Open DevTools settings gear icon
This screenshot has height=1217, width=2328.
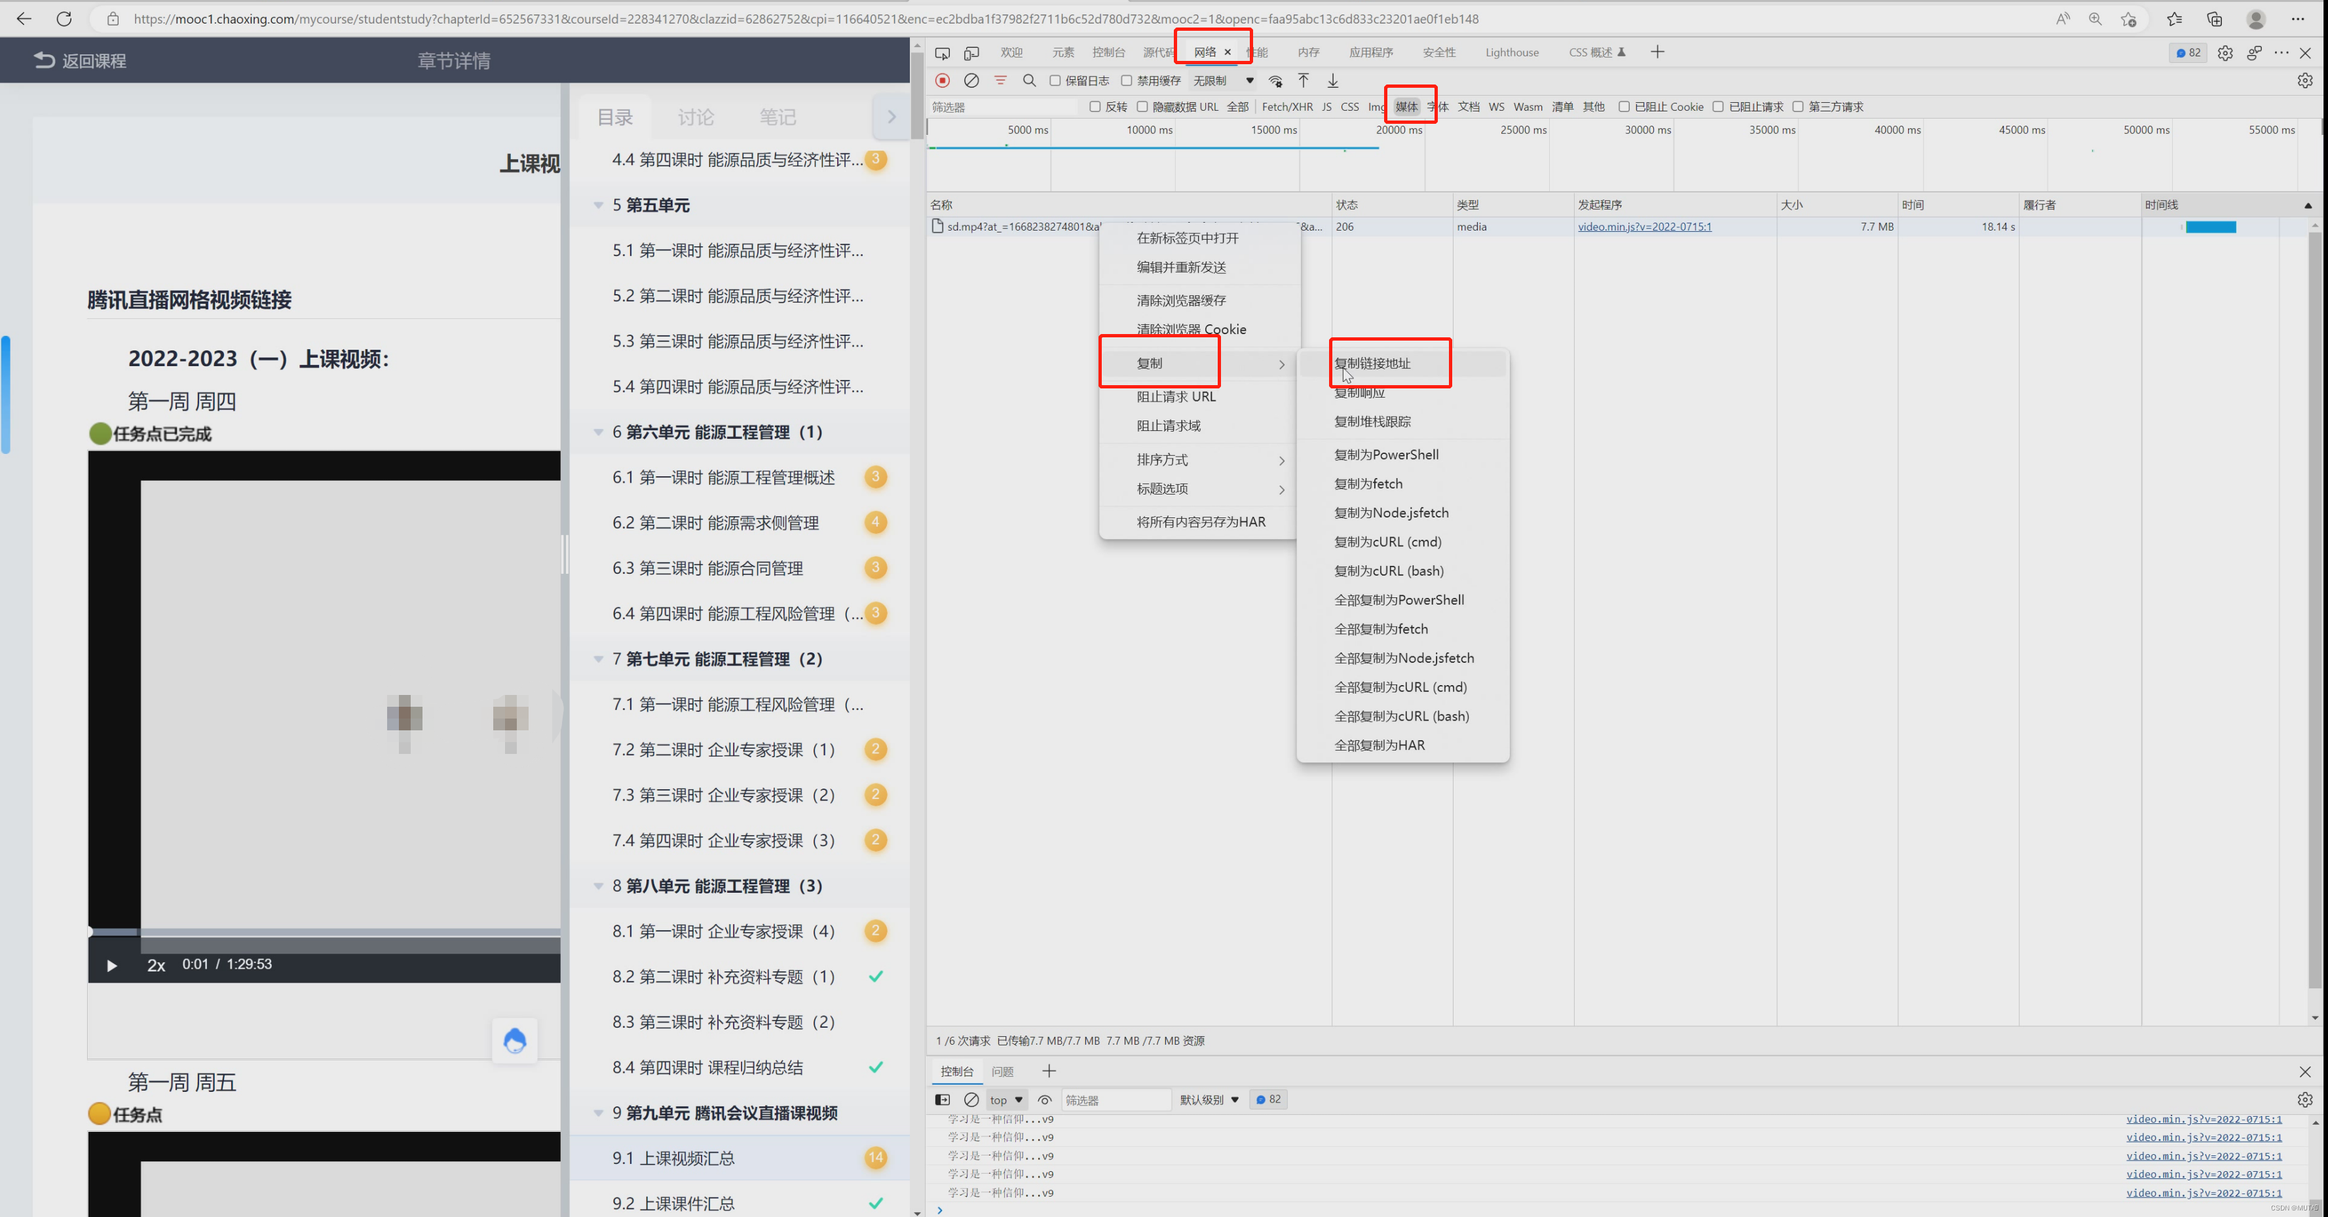2225,52
